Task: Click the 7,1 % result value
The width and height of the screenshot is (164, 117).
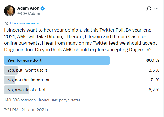Action: [155, 80]
